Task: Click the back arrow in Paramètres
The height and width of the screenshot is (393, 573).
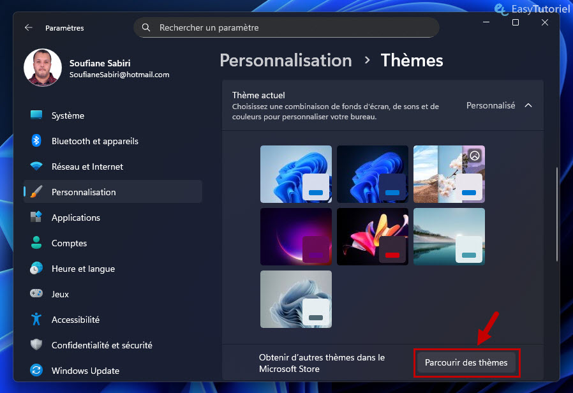Action: [28, 27]
